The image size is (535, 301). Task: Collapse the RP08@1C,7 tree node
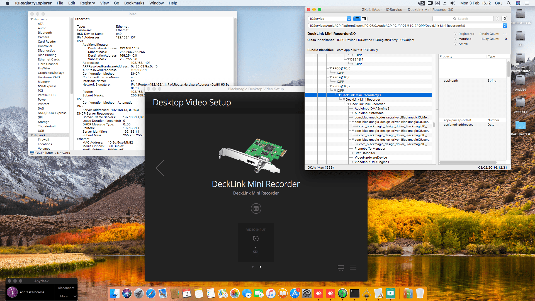click(x=330, y=86)
